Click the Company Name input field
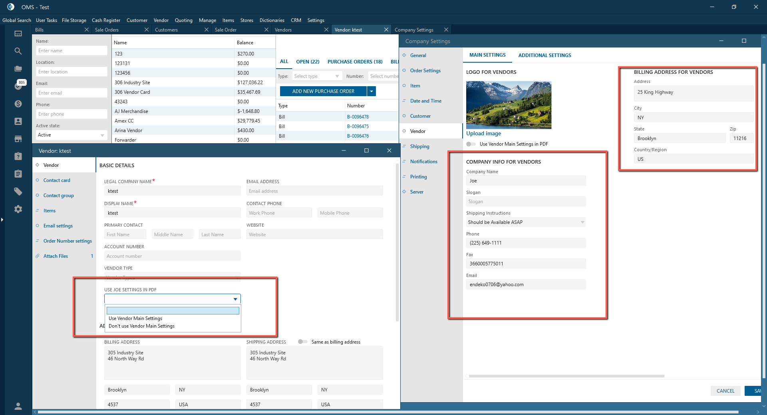 click(525, 181)
